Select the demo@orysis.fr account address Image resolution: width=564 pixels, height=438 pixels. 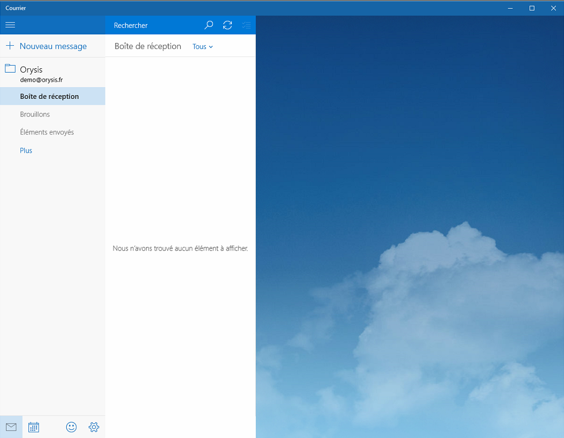coord(41,80)
